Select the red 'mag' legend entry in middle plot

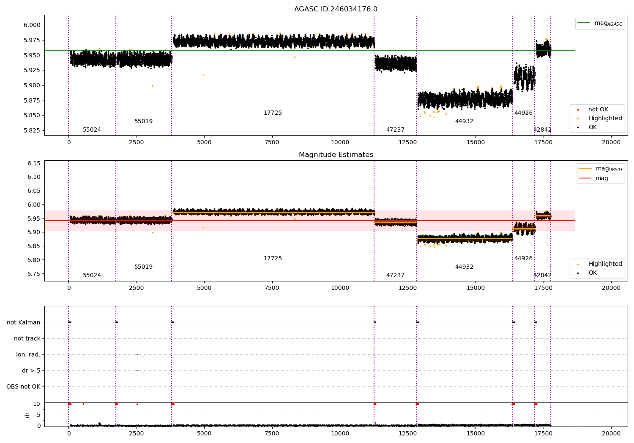click(593, 178)
